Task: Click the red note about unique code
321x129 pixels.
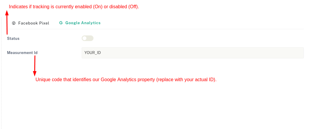Action: click(x=126, y=80)
